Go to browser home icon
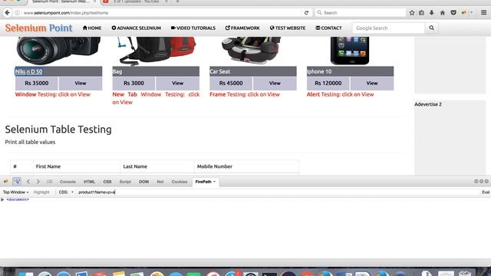 [442, 12]
